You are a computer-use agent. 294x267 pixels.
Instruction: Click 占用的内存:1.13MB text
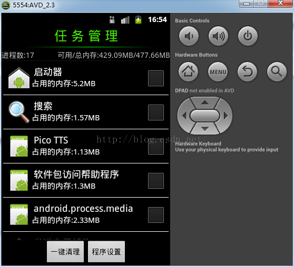pyautogui.click(x=66, y=152)
